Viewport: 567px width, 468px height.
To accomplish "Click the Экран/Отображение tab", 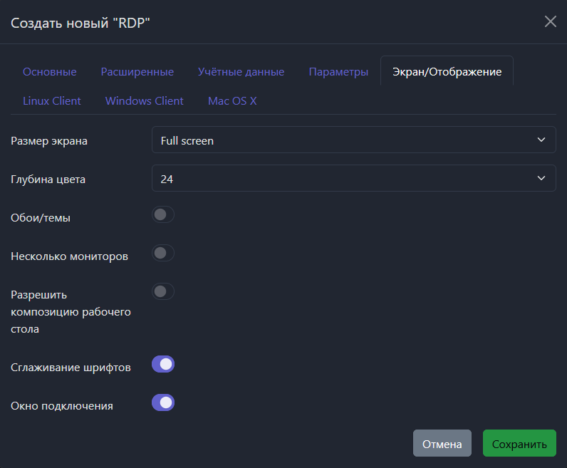I will point(447,72).
